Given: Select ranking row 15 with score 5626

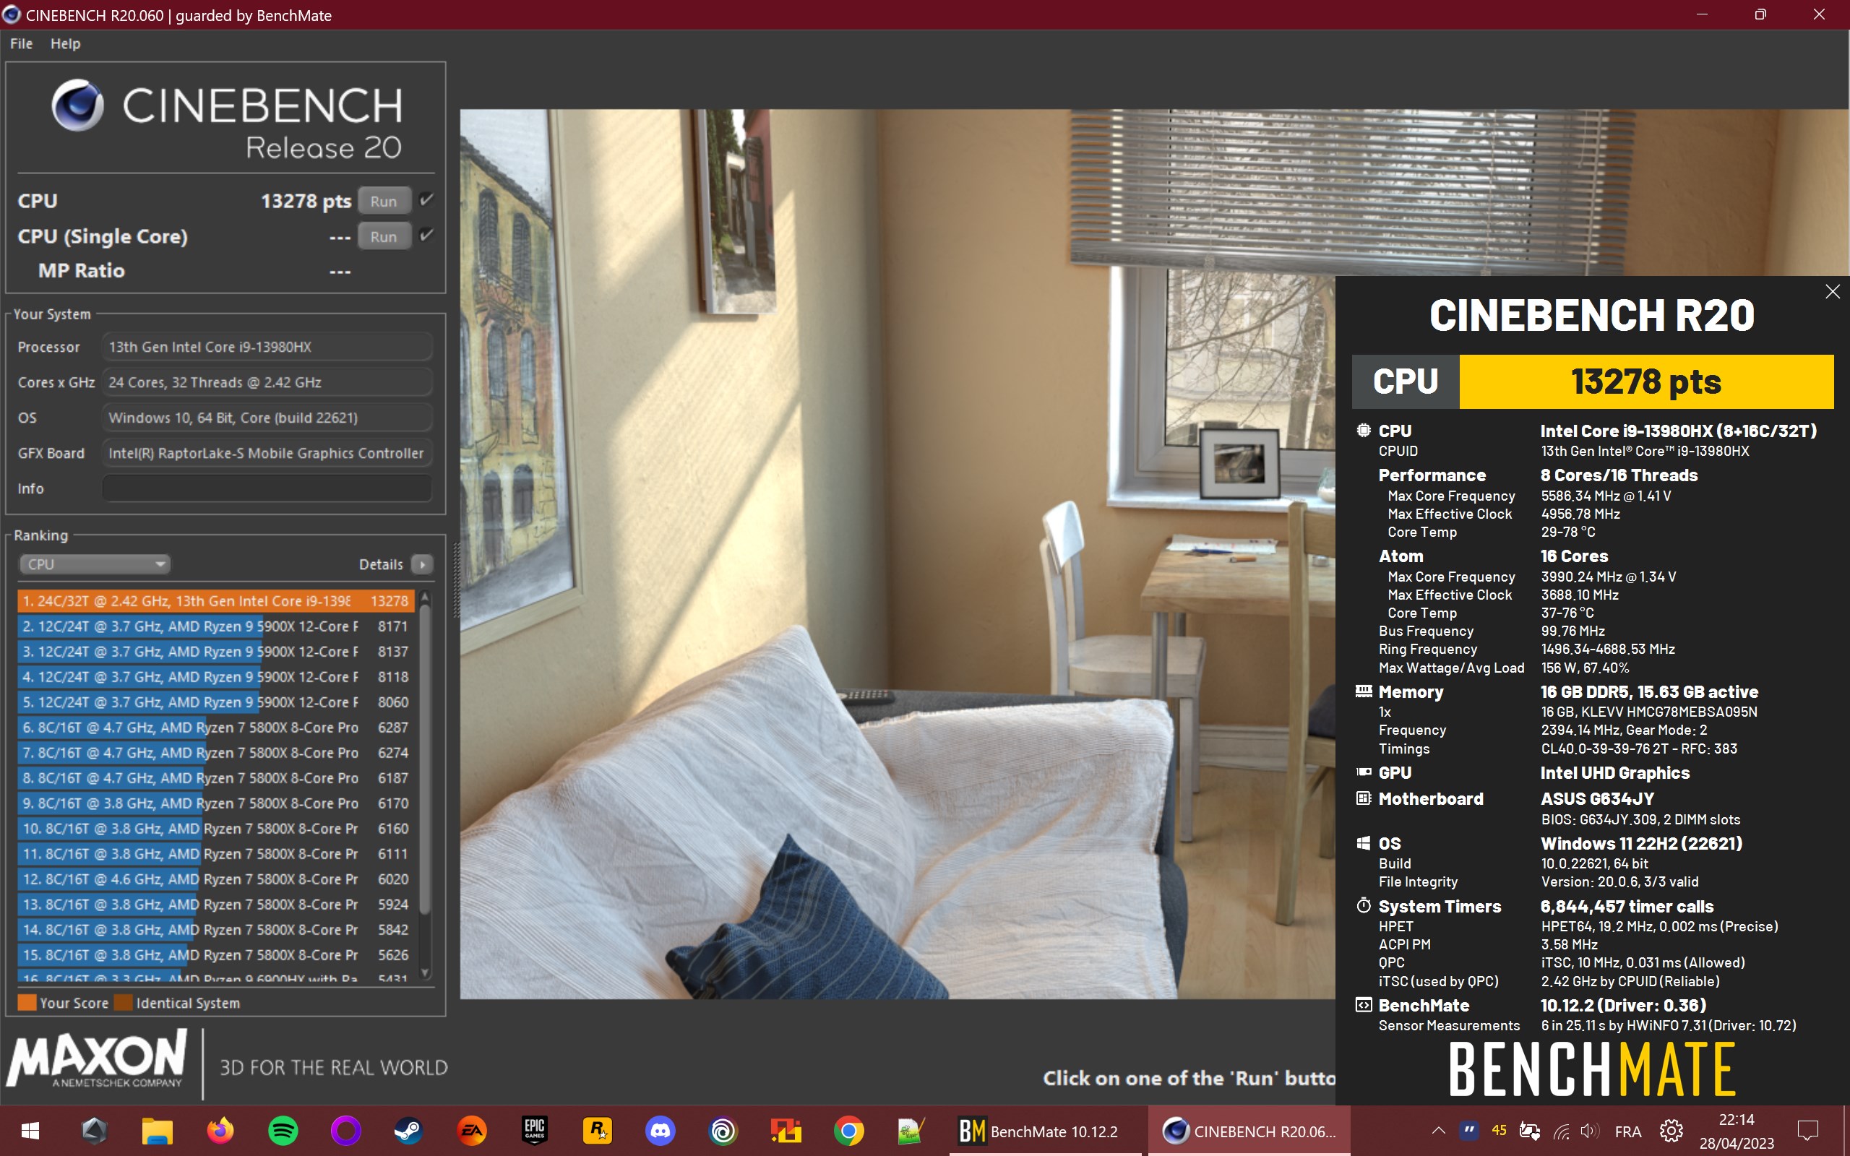Looking at the screenshot, I should [x=215, y=954].
